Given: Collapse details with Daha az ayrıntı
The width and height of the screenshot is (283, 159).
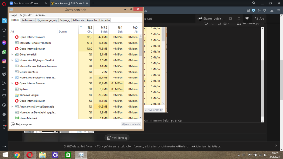Looking at the screenshot, I should (21, 124).
